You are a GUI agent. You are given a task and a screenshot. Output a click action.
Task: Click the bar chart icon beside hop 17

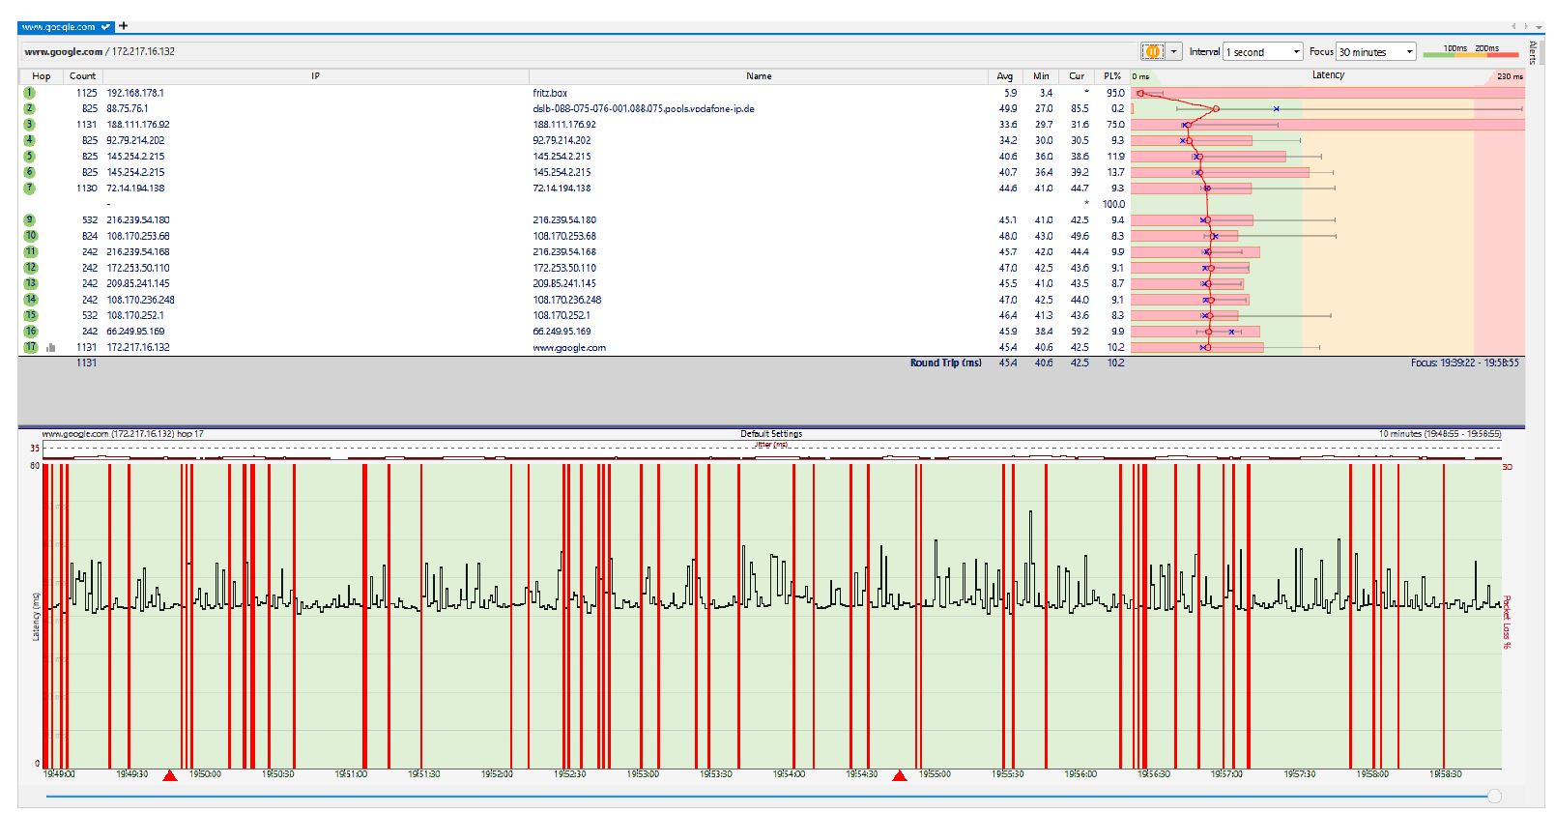pyautogui.click(x=50, y=347)
